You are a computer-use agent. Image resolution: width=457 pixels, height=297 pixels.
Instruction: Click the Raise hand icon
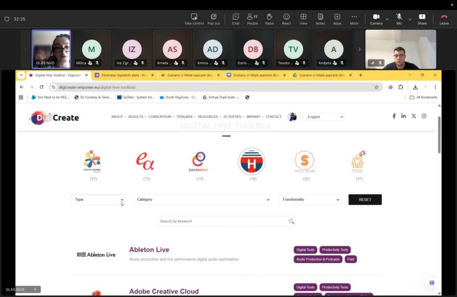(269, 17)
